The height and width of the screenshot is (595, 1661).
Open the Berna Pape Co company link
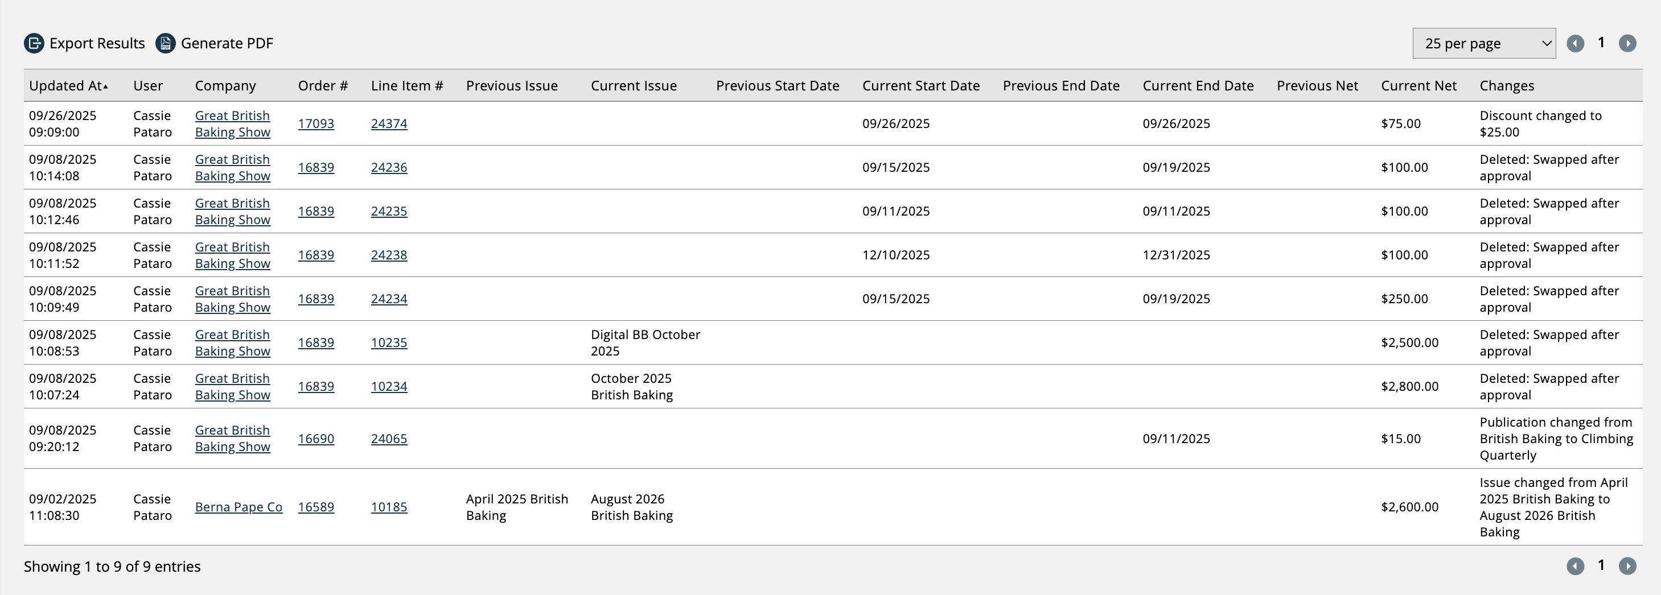coord(239,507)
